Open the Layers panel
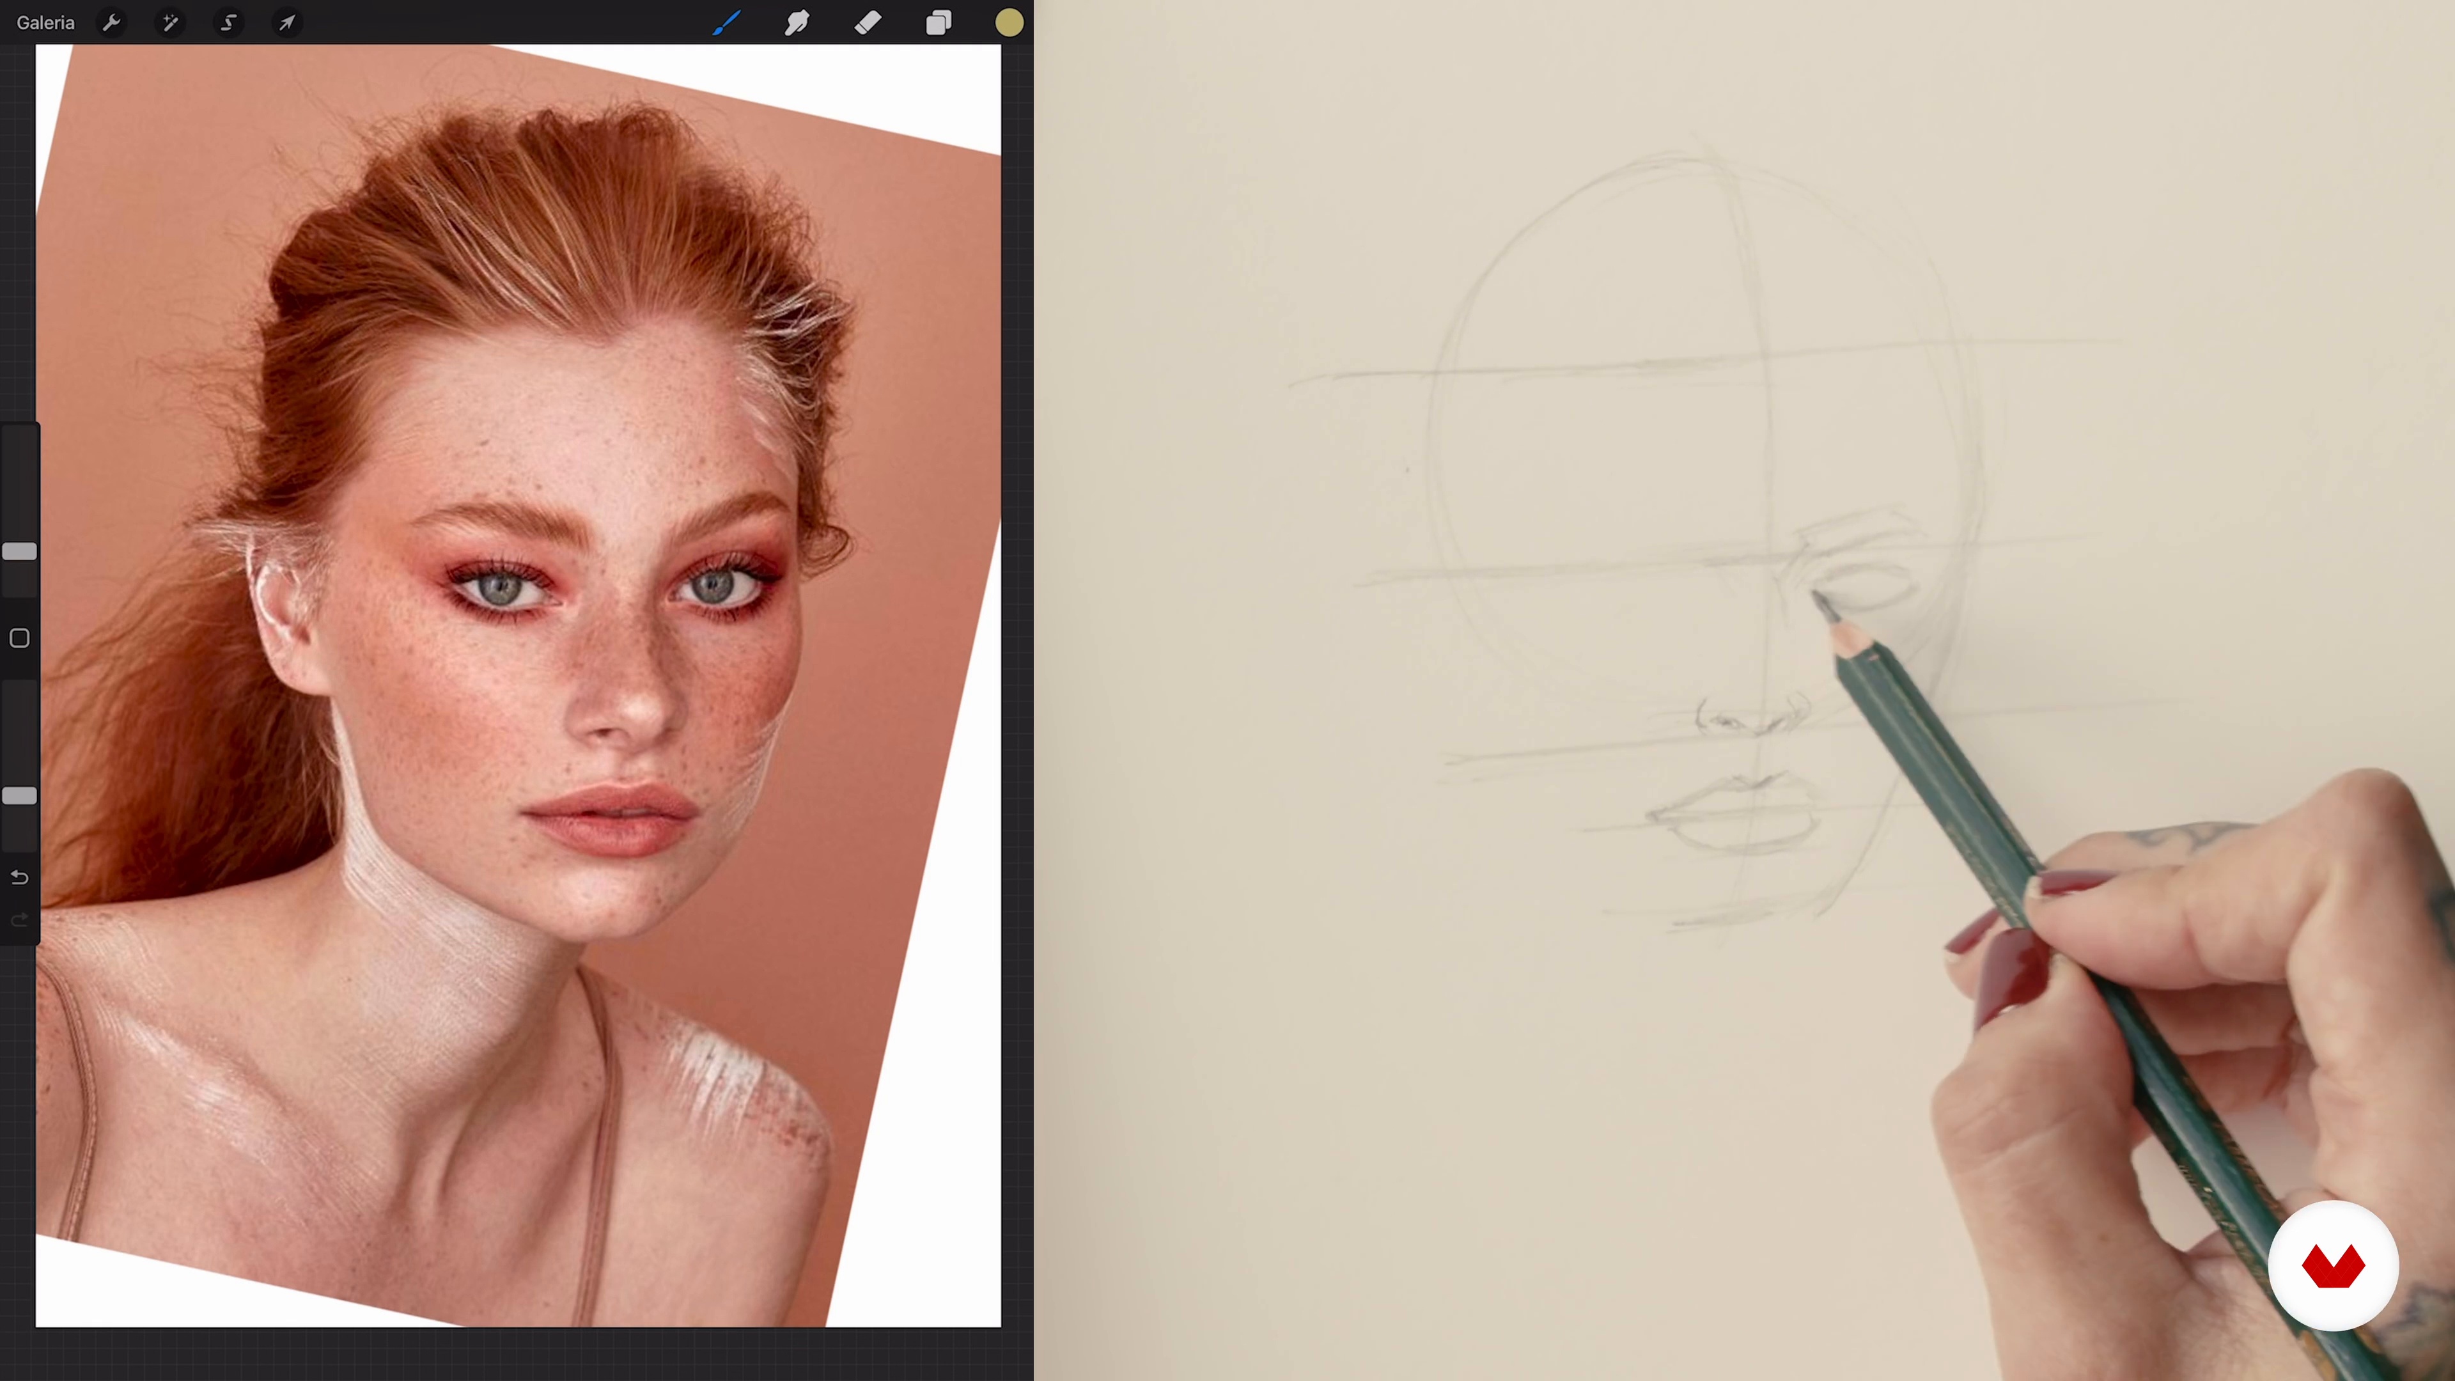Image resolution: width=2455 pixels, height=1381 pixels. [x=939, y=23]
